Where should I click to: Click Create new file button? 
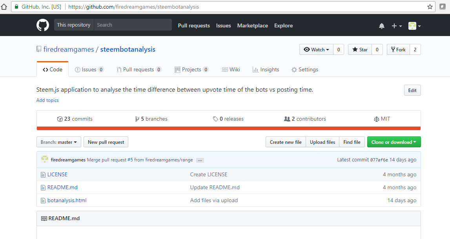coord(286,142)
